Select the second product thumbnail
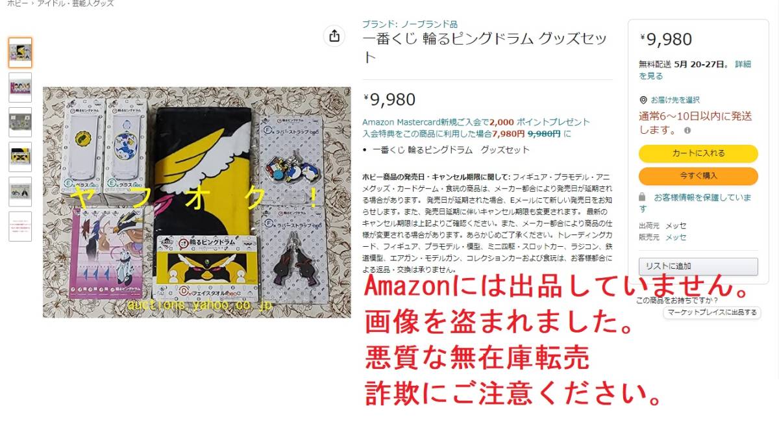Image resolution: width=779 pixels, height=428 pixels. pyautogui.click(x=20, y=87)
